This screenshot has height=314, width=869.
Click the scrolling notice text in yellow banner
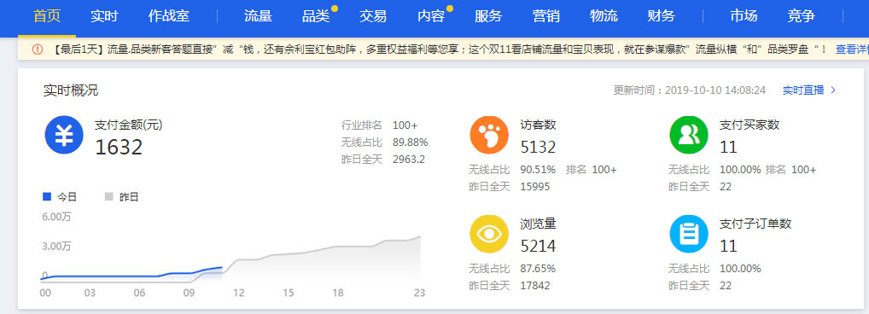click(x=440, y=49)
